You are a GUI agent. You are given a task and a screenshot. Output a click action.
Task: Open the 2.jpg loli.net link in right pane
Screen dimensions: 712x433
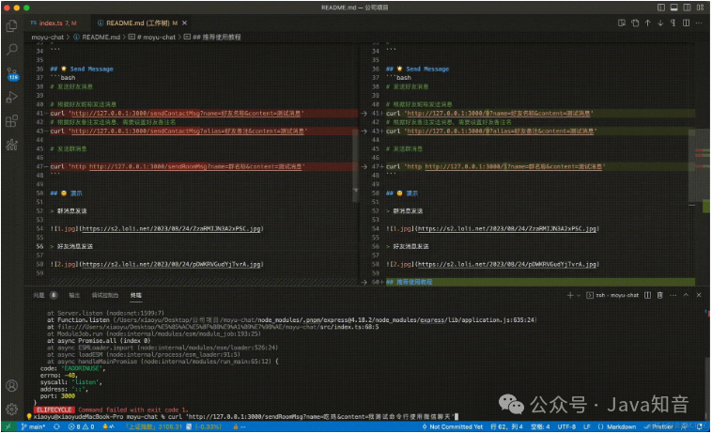tap(507, 265)
